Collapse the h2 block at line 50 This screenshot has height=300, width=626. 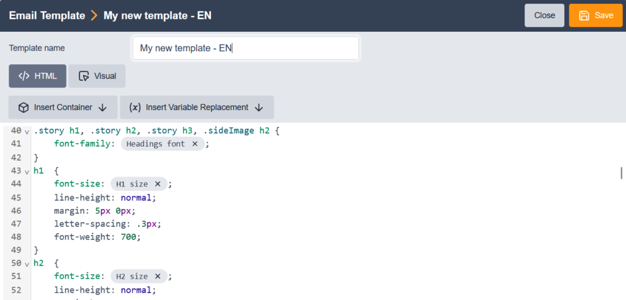(x=27, y=263)
